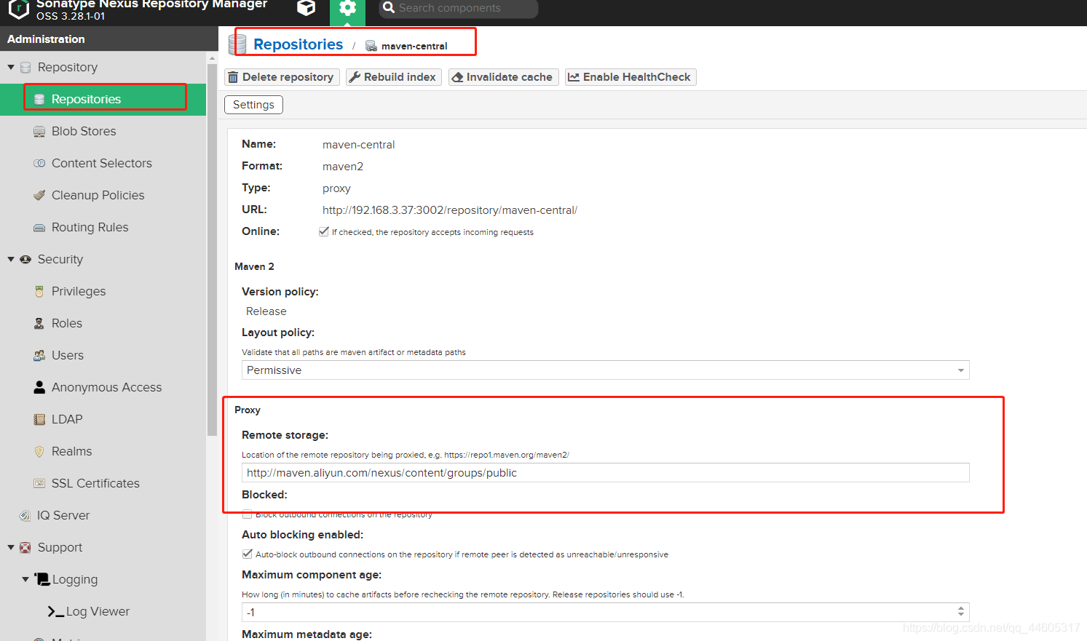Open the Browse cube icon in header

pyautogui.click(x=307, y=8)
